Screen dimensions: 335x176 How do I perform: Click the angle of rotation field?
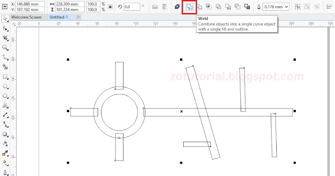132,7
